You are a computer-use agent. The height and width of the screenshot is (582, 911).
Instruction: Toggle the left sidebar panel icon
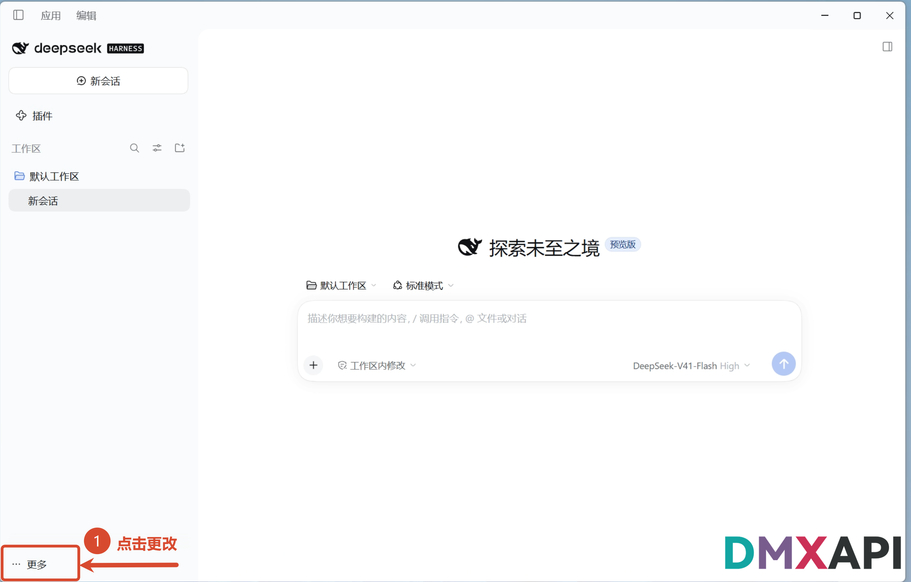[18, 15]
